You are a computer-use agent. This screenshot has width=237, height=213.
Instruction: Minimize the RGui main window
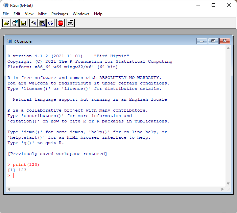tap(198, 5)
